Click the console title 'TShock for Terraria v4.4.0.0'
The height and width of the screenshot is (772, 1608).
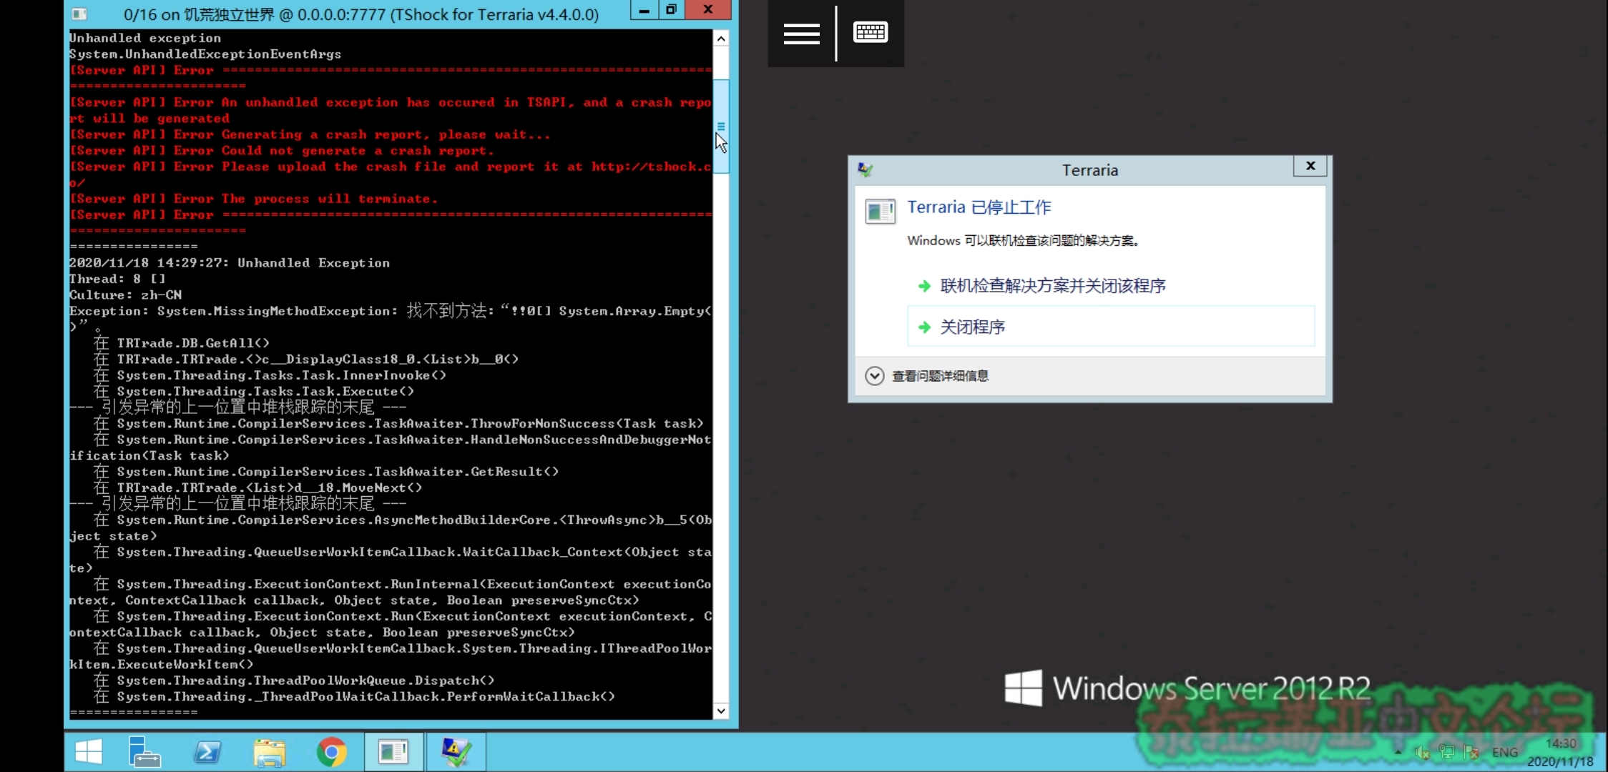click(x=495, y=14)
